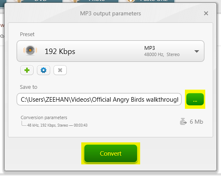Edit preset using the blue gear icon
This screenshot has height=176, width=221.
44,70
